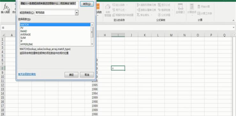
Task: Click the Calculate Now command
Action: coord(203,7)
